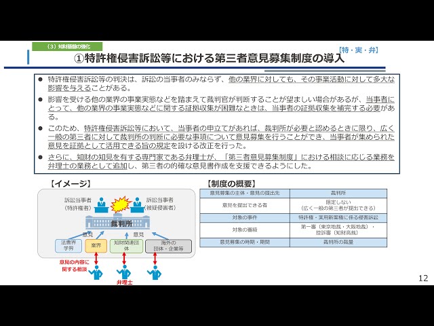Screen dimensions: 434x326
Task: Click the green section tag above the title
Action: [x=67, y=46]
